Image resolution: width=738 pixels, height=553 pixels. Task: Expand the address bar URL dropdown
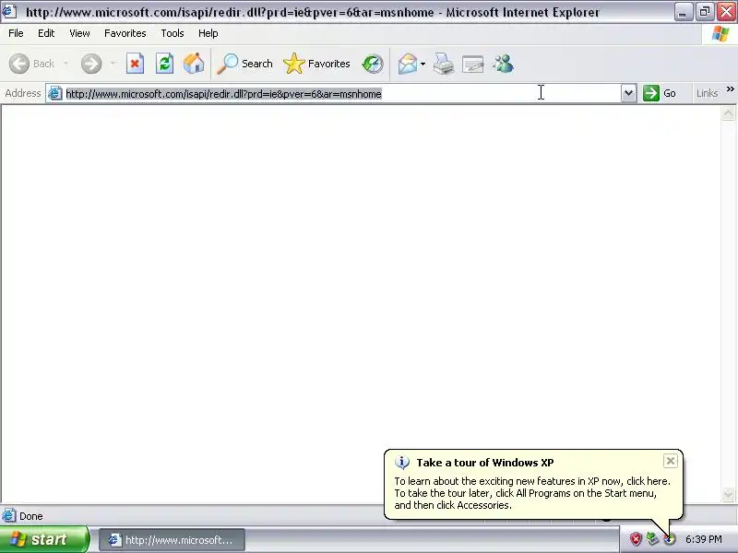coord(628,93)
